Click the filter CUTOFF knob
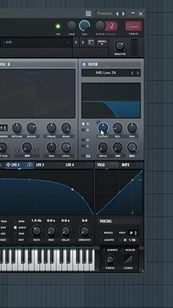Screen dimensions: 173x308 tap(103, 128)
